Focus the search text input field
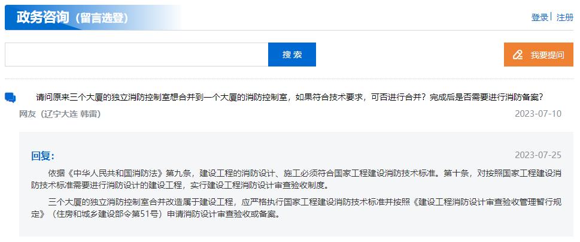 136,55
